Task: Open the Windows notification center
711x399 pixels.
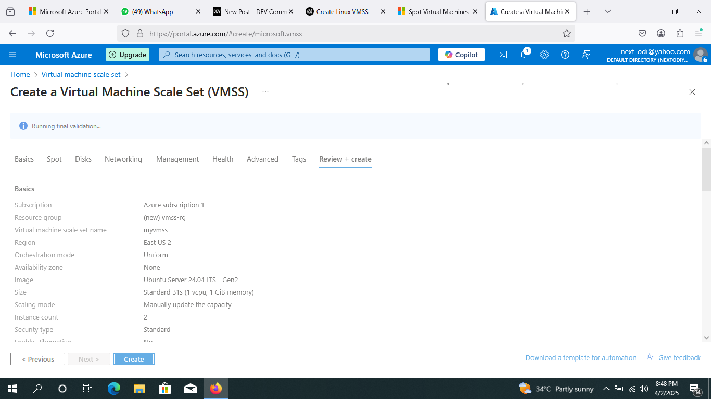Action: 696,389
